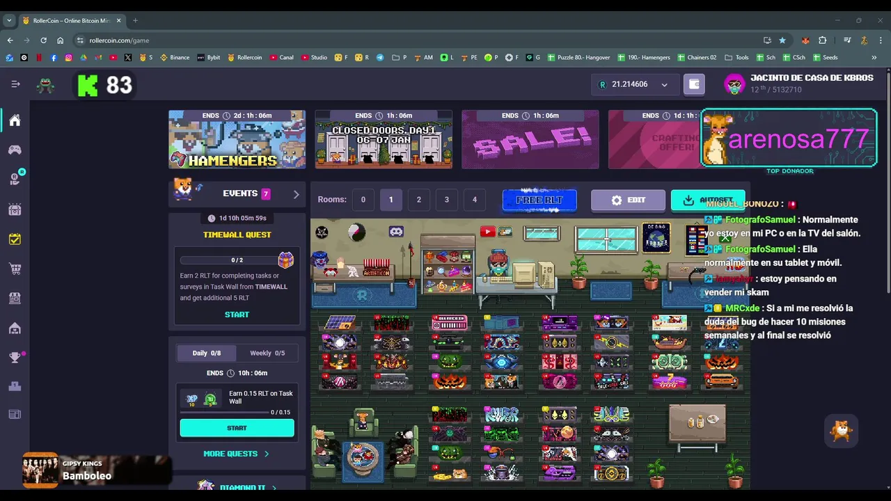The width and height of the screenshot is (891, 501).
Task: Switch to the Daily 0/8 quests tab
Action: pos(207,353)
